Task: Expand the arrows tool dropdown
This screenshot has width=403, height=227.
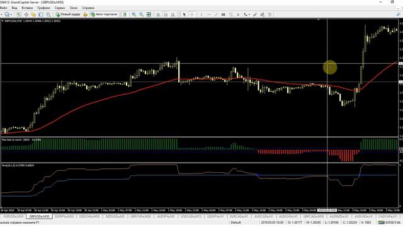Action: pos(249,15)
